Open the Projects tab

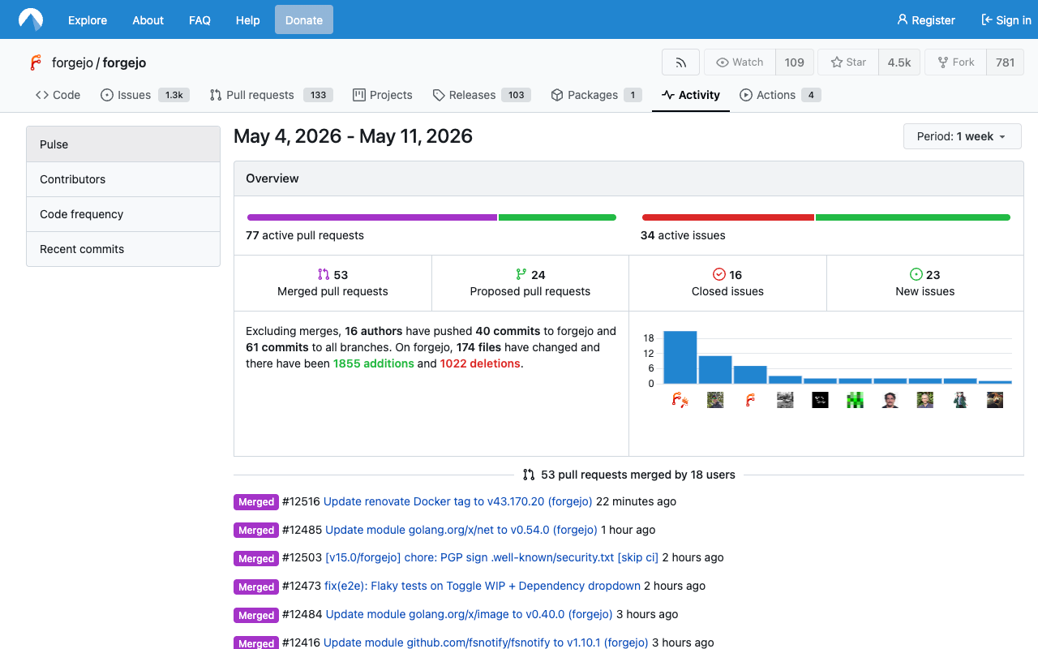pyautogui.click(x=383, y=95)
